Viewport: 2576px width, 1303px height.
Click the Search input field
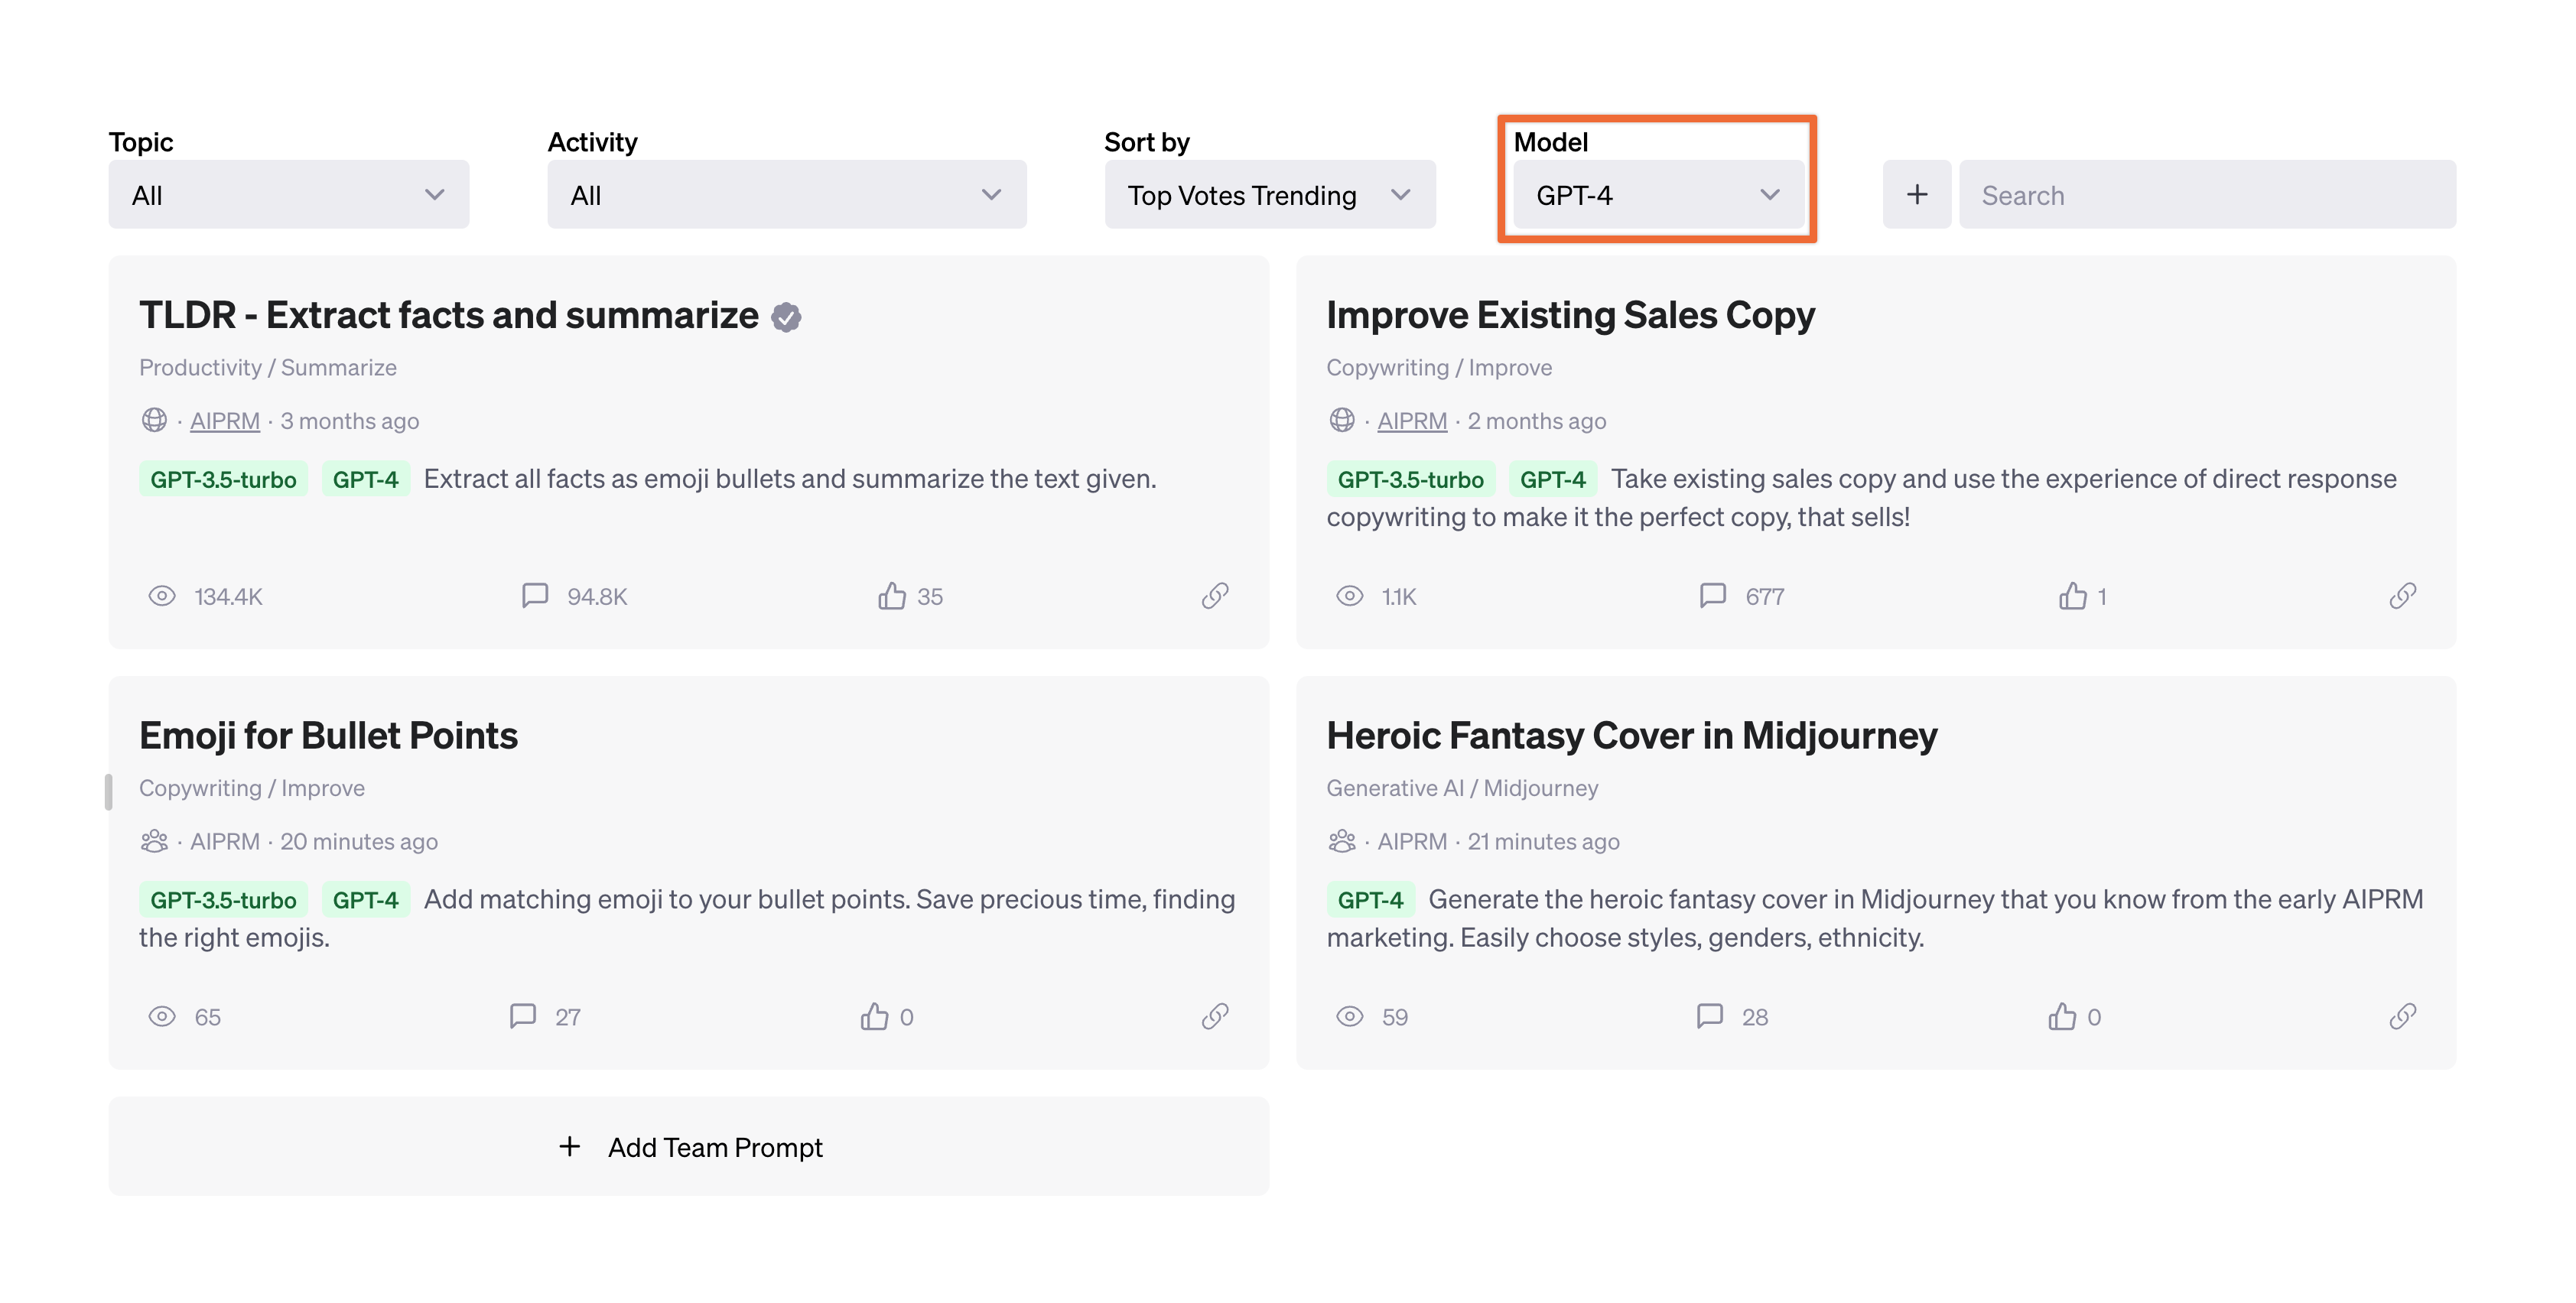point(2210,193)
